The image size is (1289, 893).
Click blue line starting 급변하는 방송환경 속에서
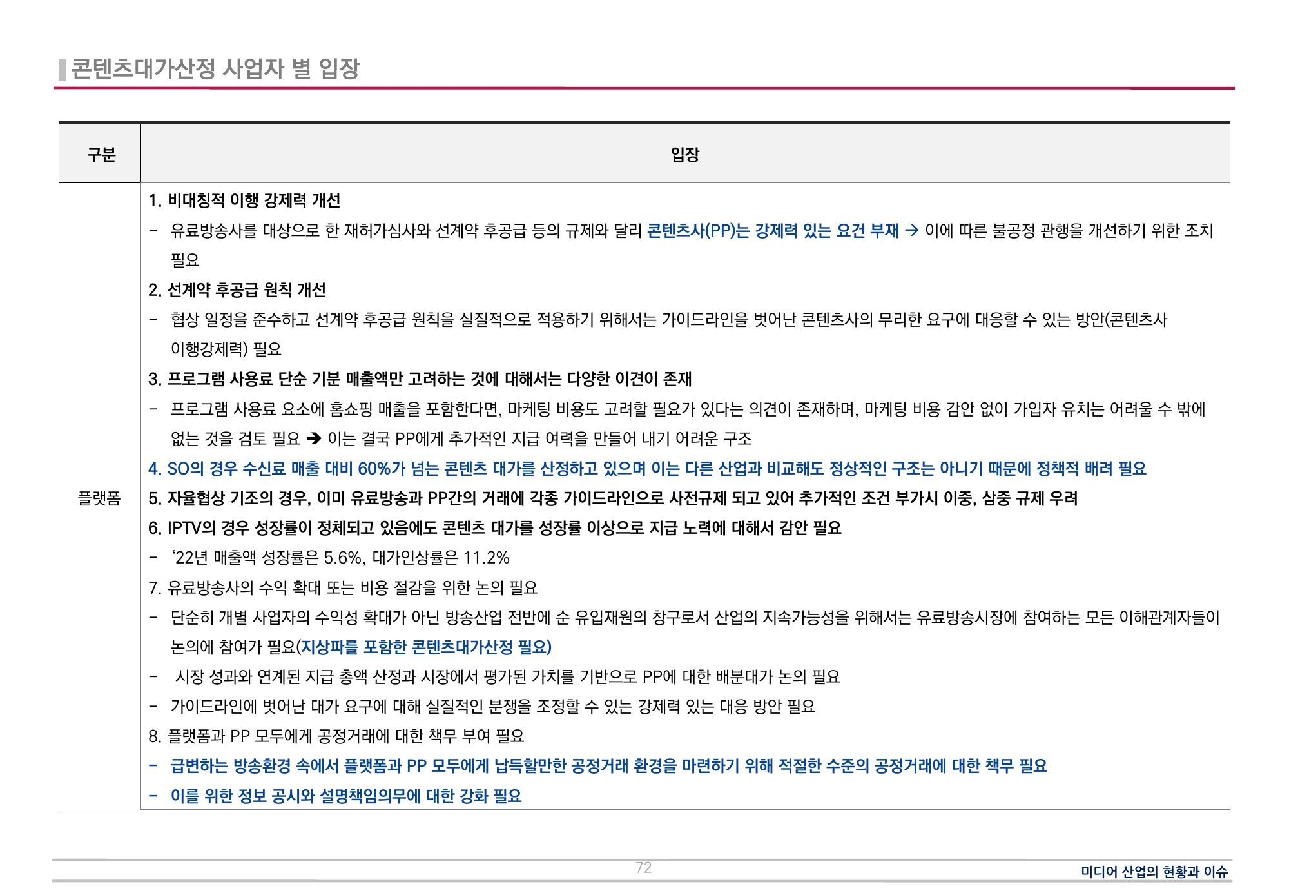(608, 766)
